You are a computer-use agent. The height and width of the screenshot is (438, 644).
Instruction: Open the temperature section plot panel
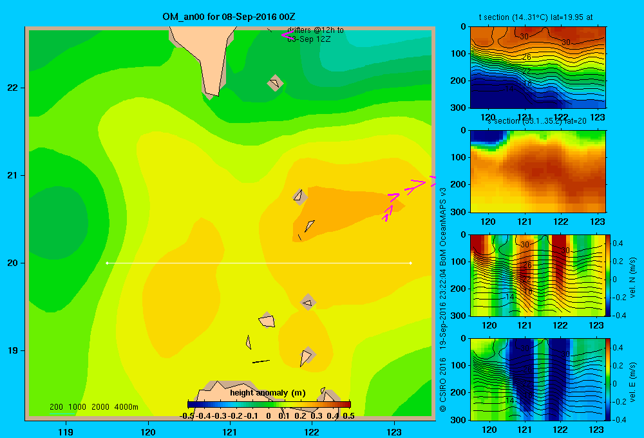(538, 68)
